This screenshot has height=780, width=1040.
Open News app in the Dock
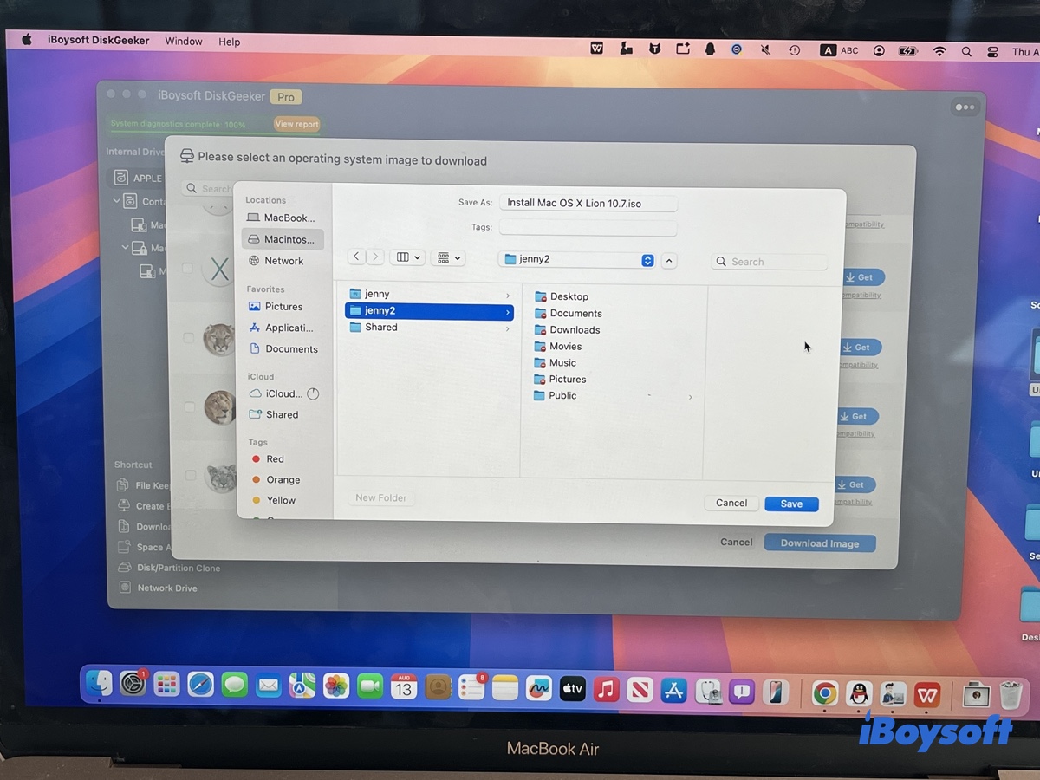click(640, 690)
